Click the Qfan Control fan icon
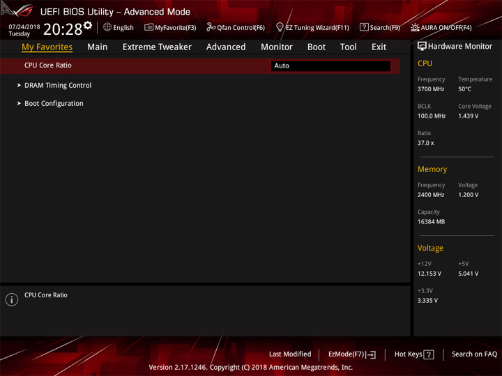Viewport: 502px width, 376px height. (x=211, y=27)
